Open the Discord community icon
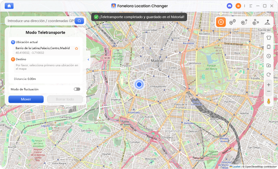Viewport: 278px width, 169px height. point(230,6)
